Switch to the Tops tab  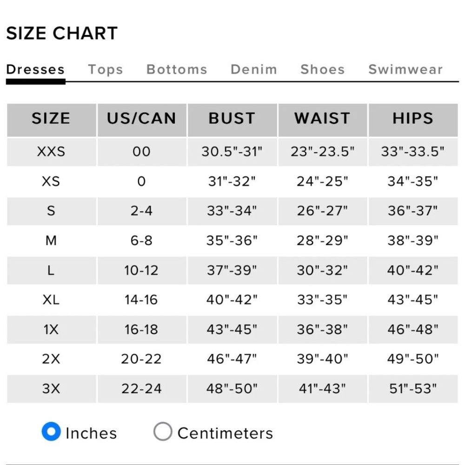tap(106, 70)
